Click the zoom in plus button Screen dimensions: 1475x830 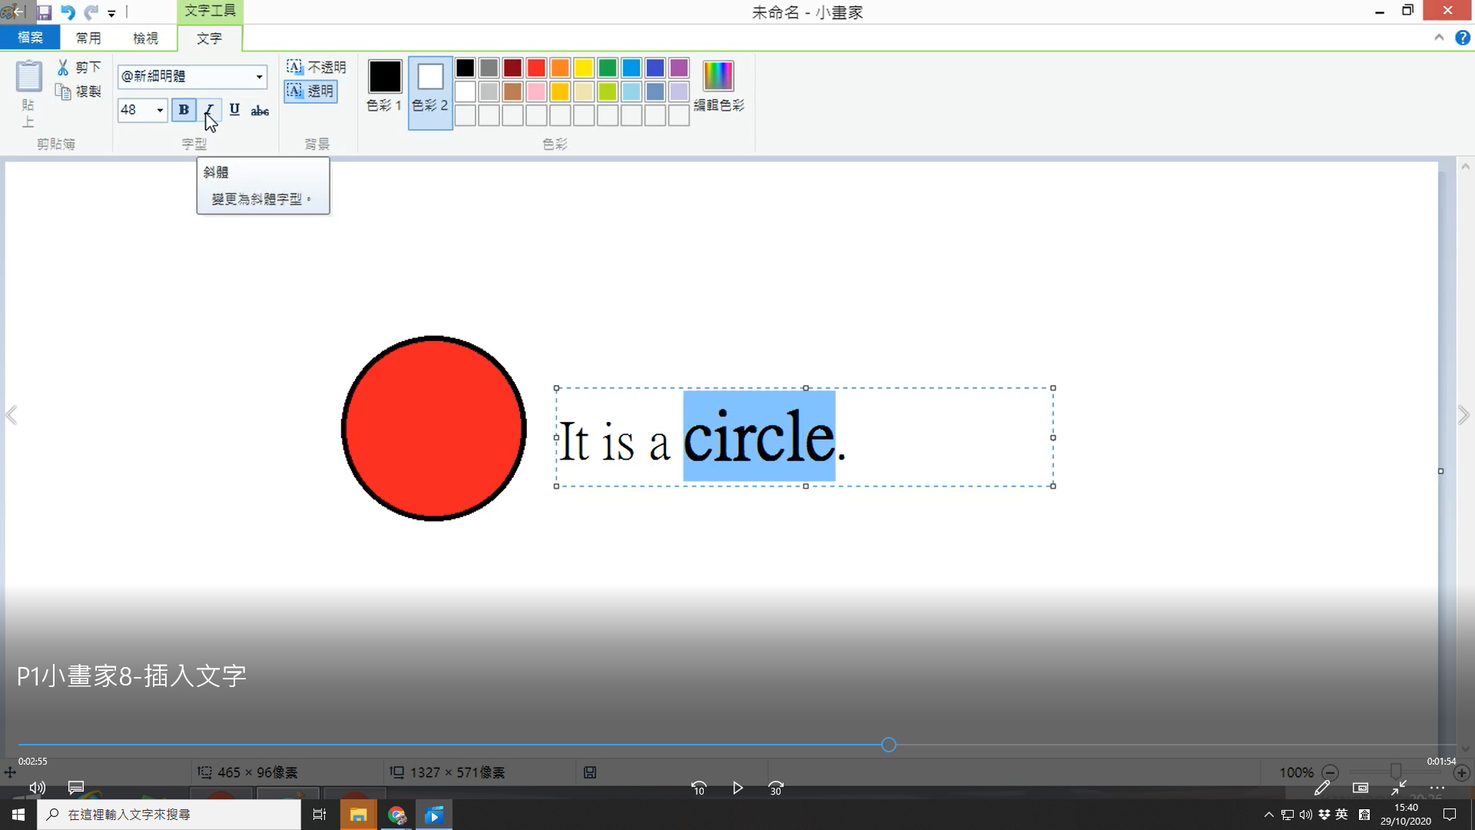click(x=1461, y=773)
